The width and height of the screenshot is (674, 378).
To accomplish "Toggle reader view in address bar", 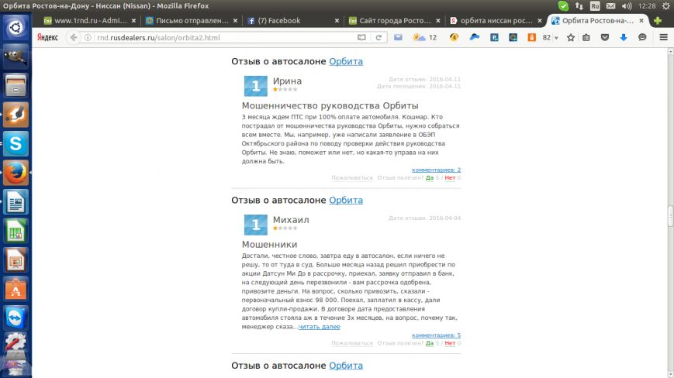I will coord(361,38).
